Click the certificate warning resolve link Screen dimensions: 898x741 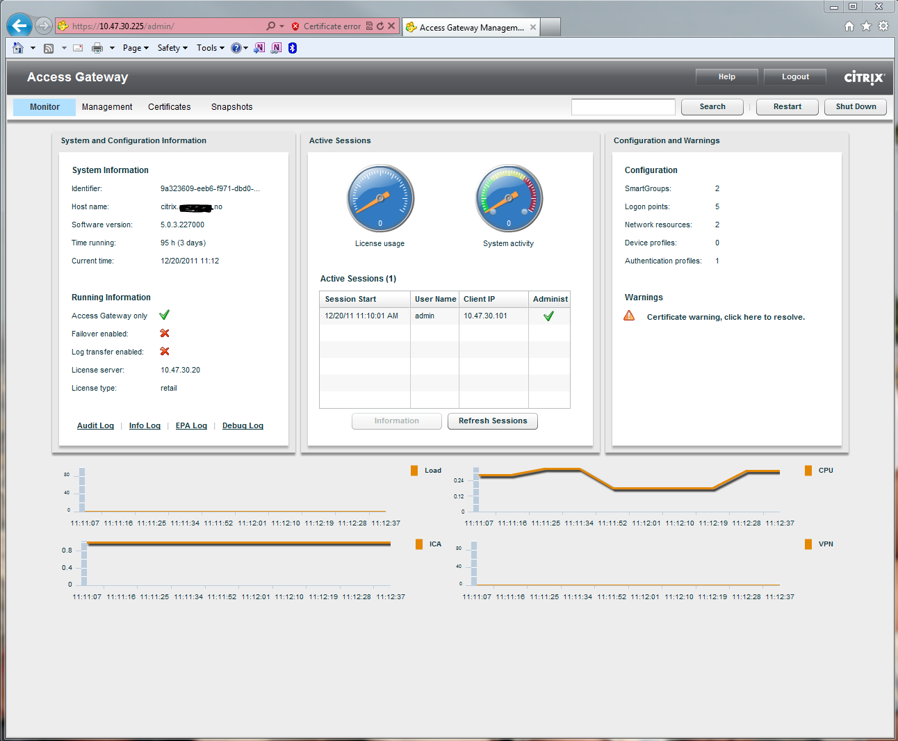pyautogui.click(x=726, y=317)
